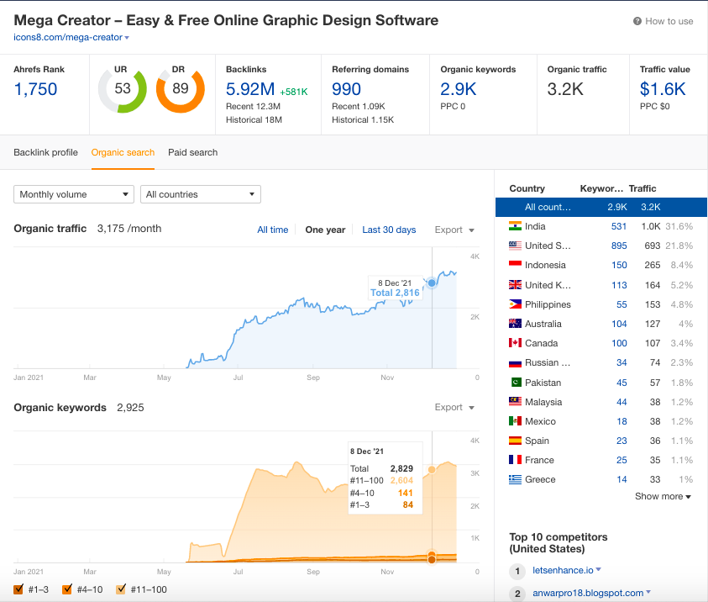This screenshot has height=602, width=708.
Task: Click the United Kingdom flag icon
Action: coord(515,285)
